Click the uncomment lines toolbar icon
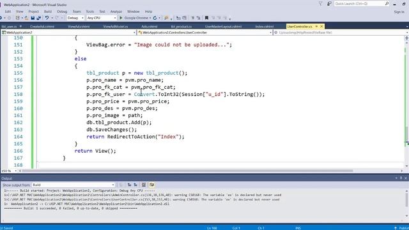The height and width of the screenshot is (230, 409). [199, 18]
